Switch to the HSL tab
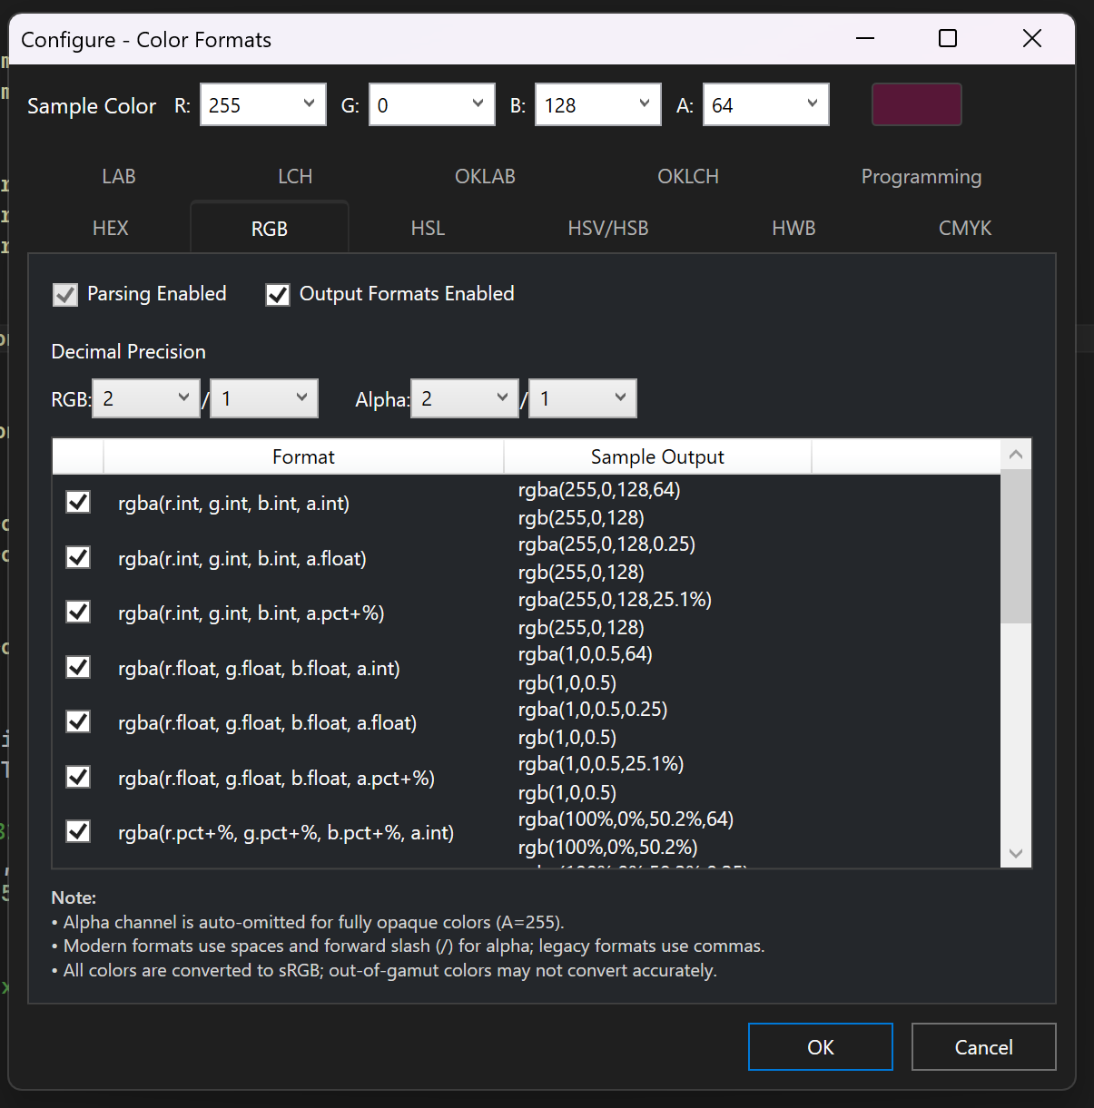This screenshot has height=1108, width=1094. click(x=427, y=228)
